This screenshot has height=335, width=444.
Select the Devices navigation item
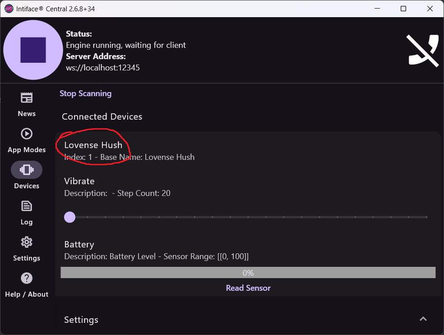pos(26,176)
